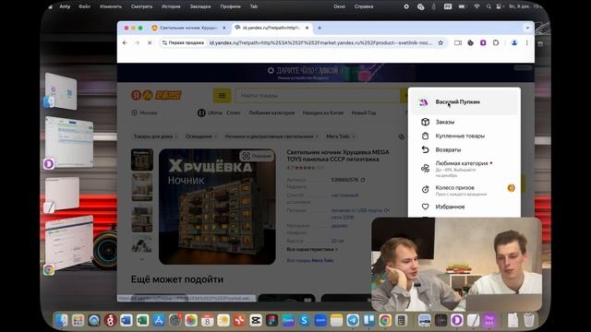
Task: Click the Найти товары search field
Action: 318,96
